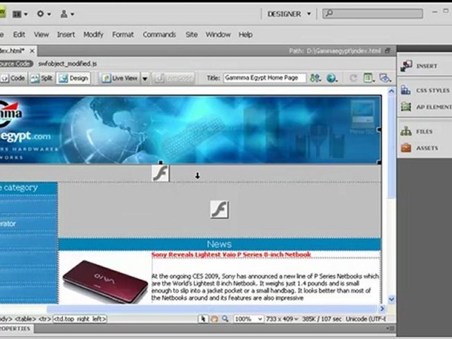Screen dimensions: 452x339
Task: Click the File management icon next to Title
Action: [315, 78]
